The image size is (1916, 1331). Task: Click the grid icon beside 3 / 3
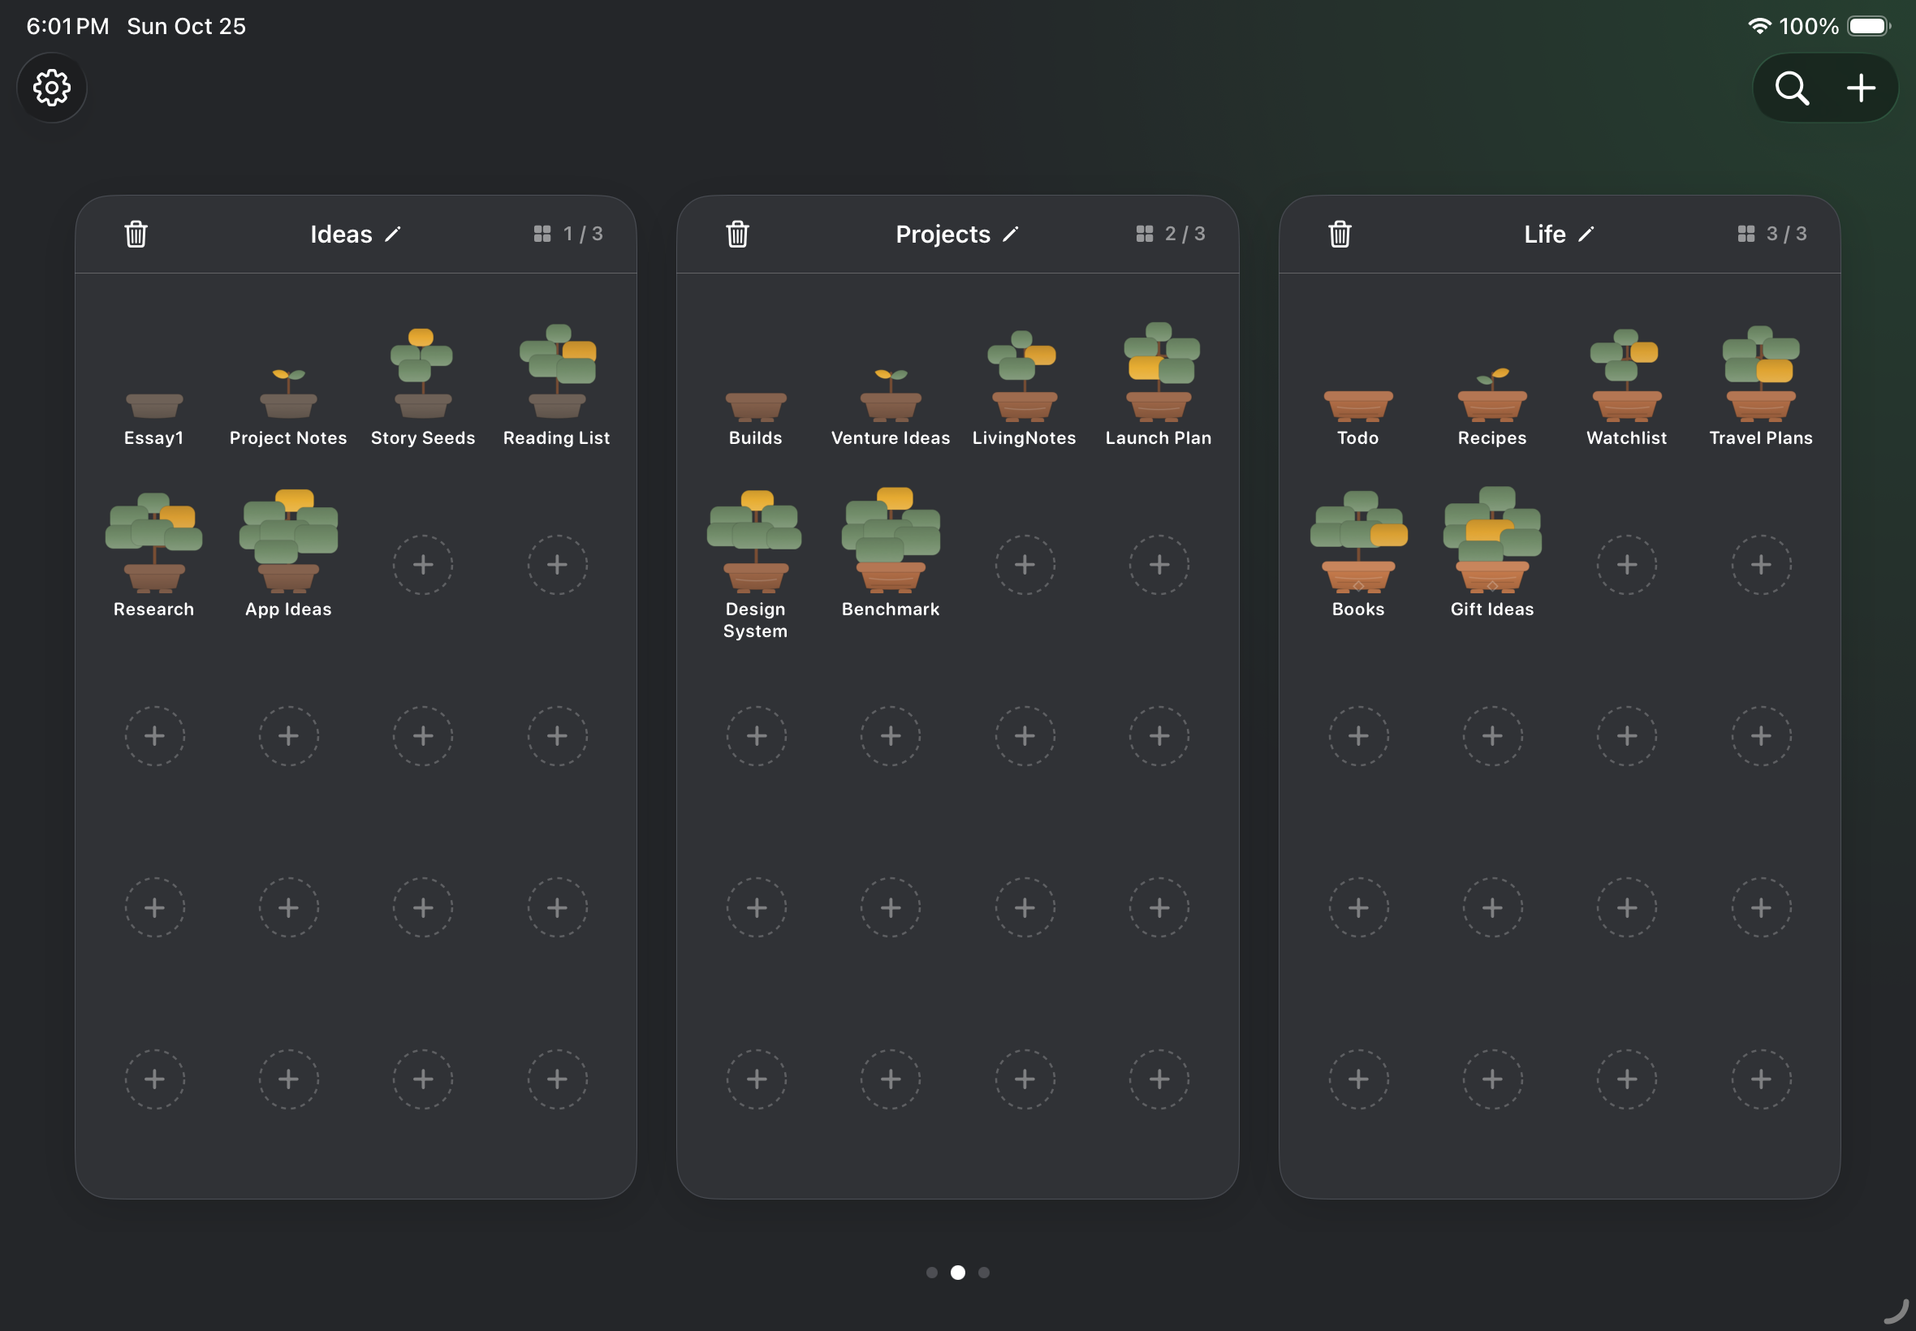tap(1746, 234)
